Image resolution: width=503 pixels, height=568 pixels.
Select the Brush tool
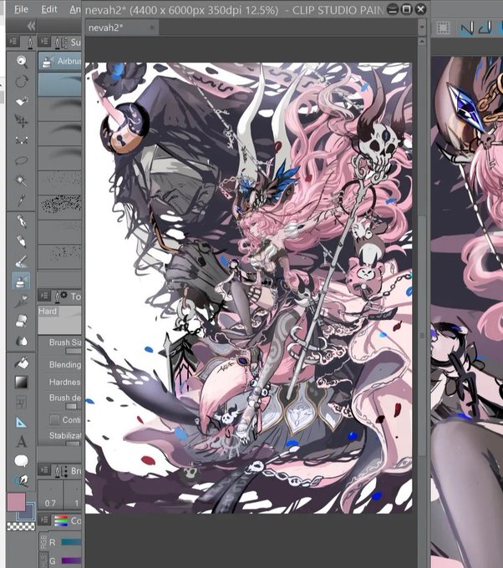(x=22, y=261)
